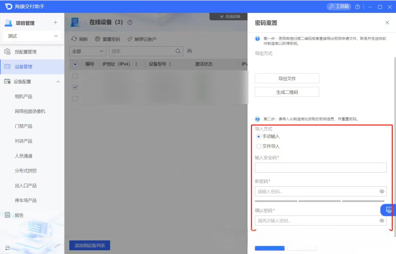This screenshot has width=396, height=254.
Task: Open 出入口产品 configuration
Action: click(26, 185)
